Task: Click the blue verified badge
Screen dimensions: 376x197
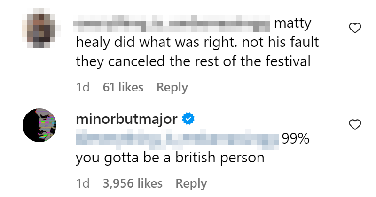Action: pos(188,119)
